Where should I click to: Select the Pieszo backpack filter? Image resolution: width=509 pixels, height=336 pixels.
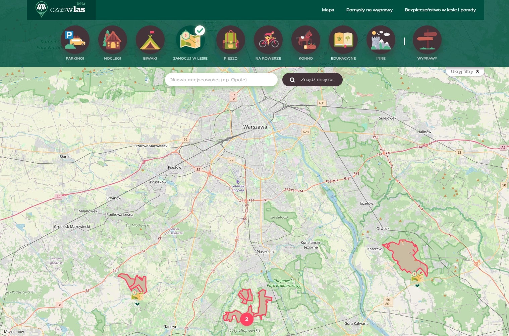point(231,40)
